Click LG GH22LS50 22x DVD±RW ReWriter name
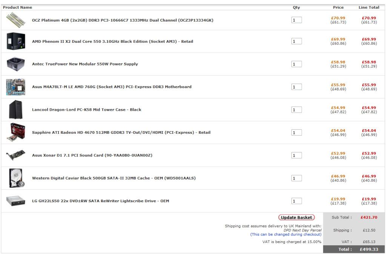The width and height of the screenshot is (386, 254). point(100,201)
